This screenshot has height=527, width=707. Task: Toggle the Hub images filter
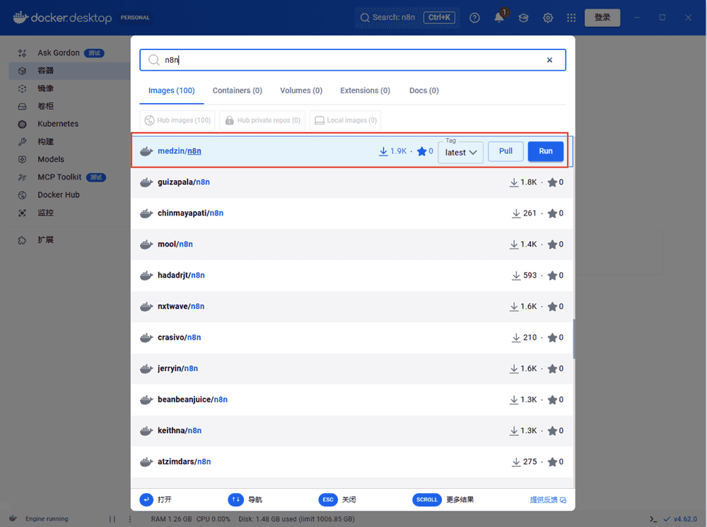[177, 121]
